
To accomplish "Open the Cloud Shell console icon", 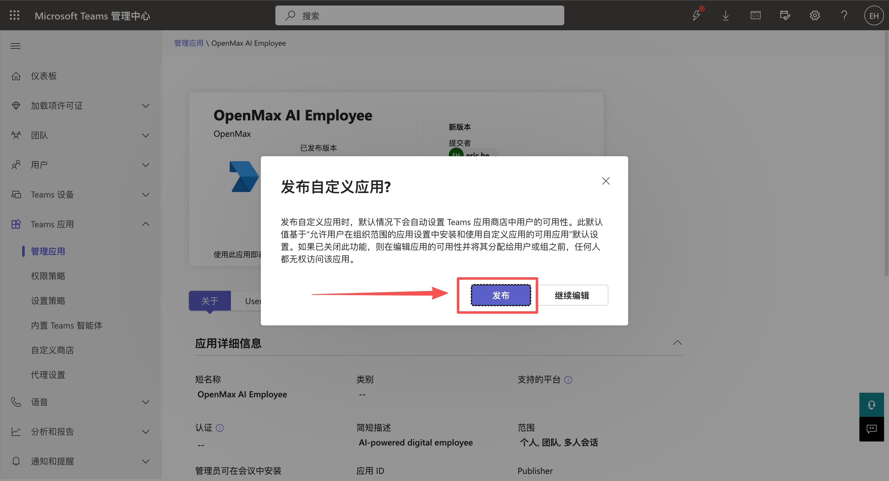I will coord(755,15).
